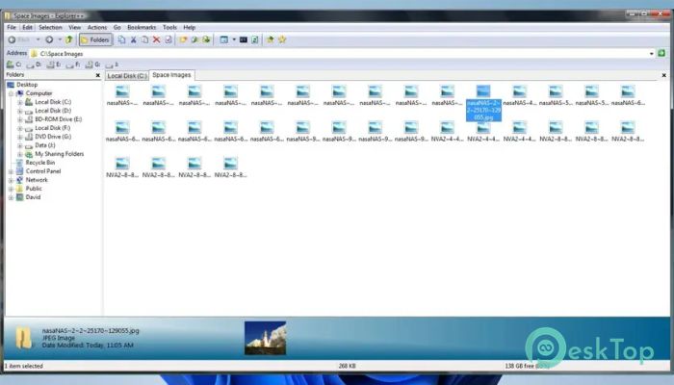Switch to the Local Disk (C:) tab
674x385 pixels.
tap(127, 76)
